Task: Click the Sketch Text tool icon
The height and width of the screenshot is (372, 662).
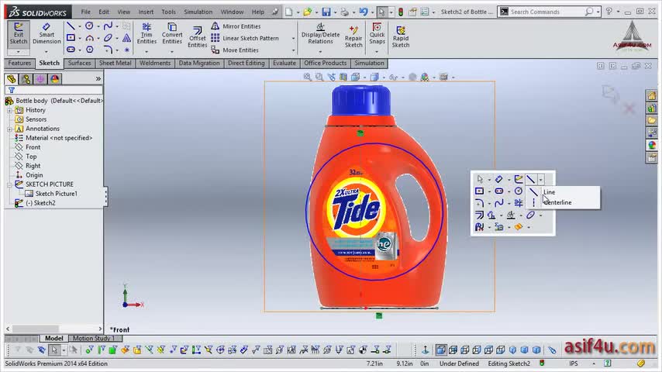Action: pyautogui.click(x=126, y=38)
